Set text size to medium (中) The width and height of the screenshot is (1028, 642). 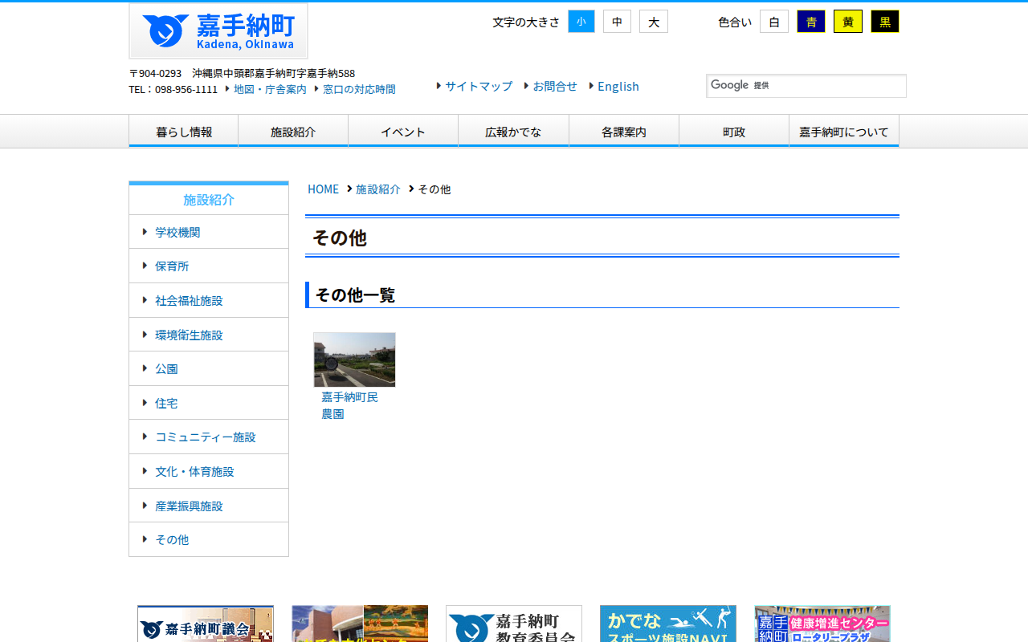617,22
